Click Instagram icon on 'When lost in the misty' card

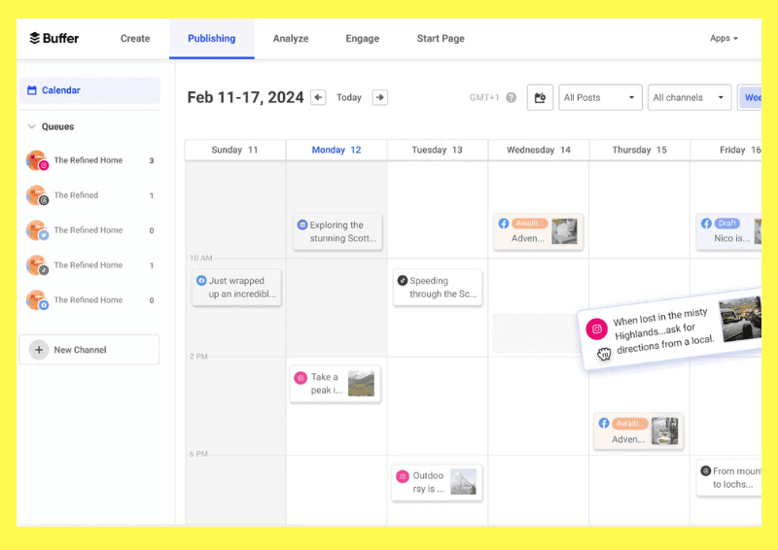click(x=597, y=328)
